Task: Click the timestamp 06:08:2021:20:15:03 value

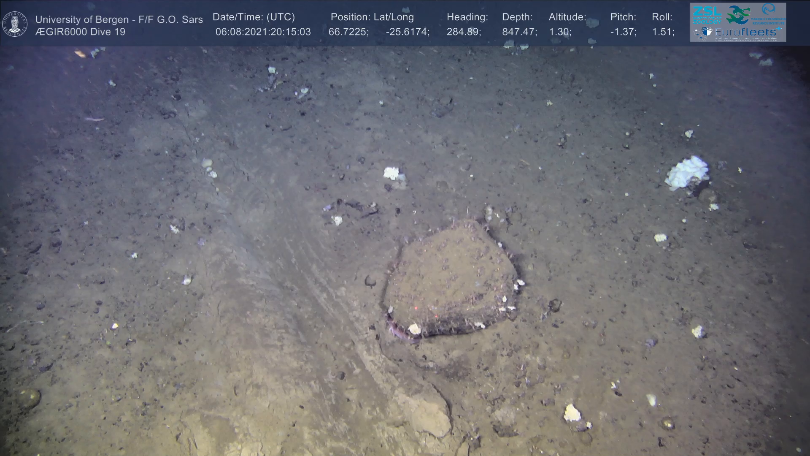Action: pos(263,32)
